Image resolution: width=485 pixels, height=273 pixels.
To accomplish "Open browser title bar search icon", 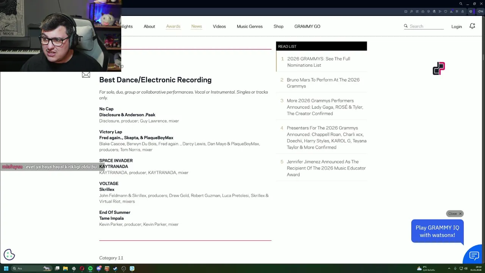I will [x=461, y=4].
